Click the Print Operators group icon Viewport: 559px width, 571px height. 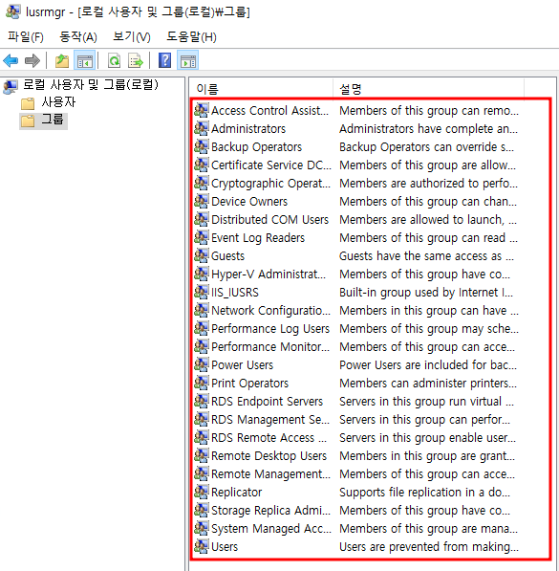point(202,383)
